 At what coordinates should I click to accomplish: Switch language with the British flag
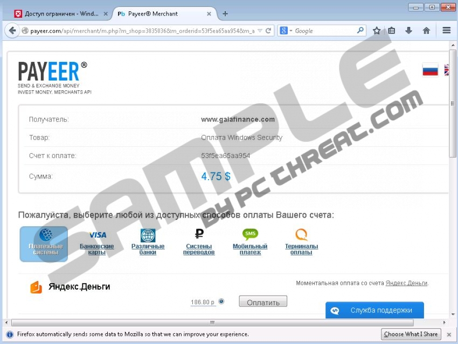[446, 70]
